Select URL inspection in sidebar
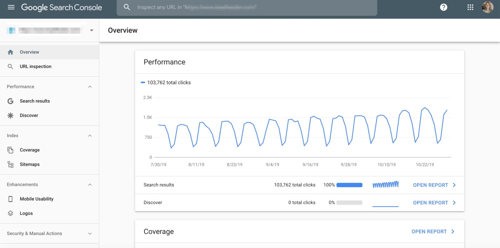Image resolution: width=500 pixels, height=248 pixels. [x=35, y=66]
